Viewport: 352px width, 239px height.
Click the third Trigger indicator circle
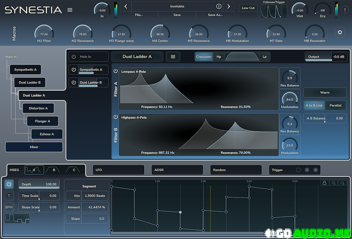point(315,170)
